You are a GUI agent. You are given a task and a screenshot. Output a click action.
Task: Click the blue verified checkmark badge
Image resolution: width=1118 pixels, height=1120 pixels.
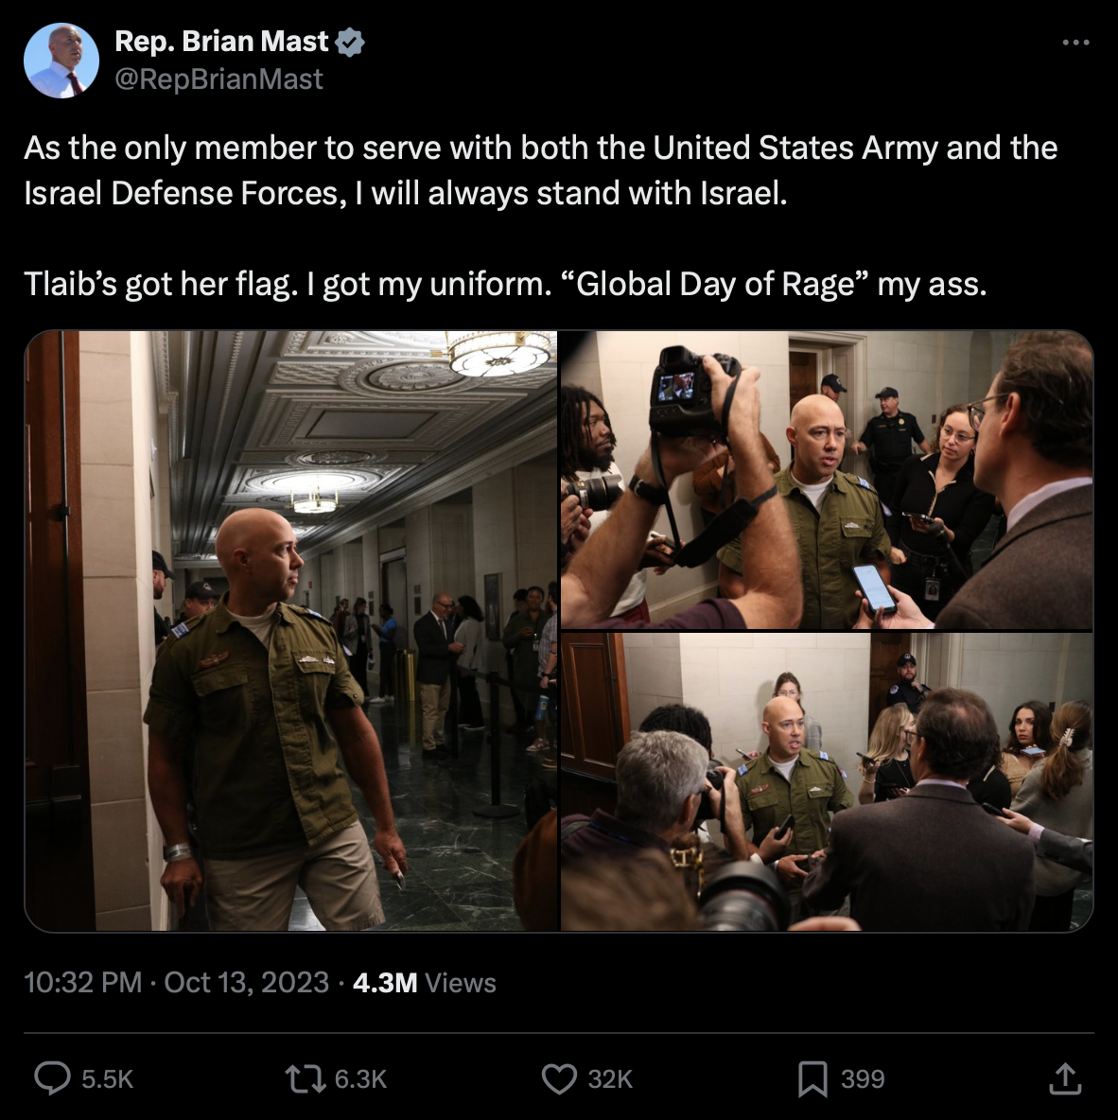350,43
